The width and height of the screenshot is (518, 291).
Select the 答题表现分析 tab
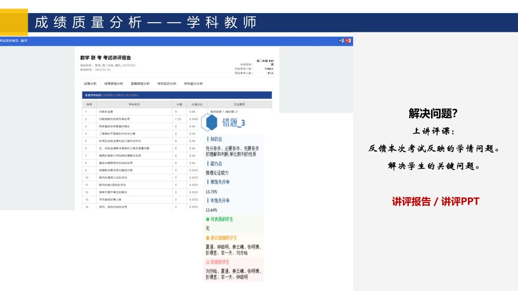pos(140,83)
